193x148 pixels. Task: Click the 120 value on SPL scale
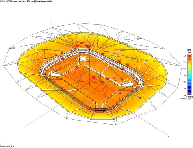coord(185,55)
